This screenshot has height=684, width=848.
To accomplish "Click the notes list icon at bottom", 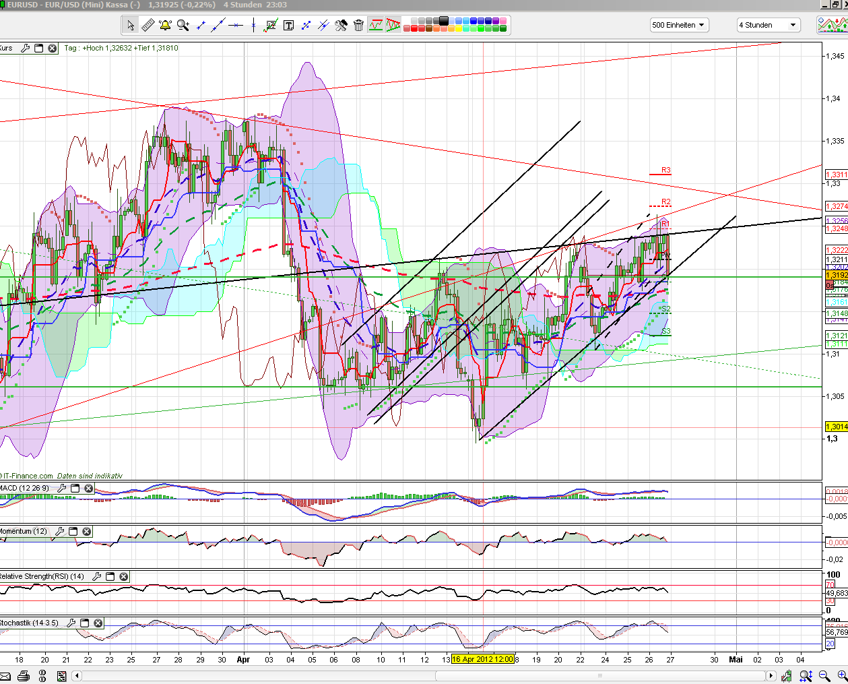I will click(61, 676).
